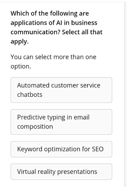
Task: Select the Automated customer service chatbots option
Action: [x=61, y=90]
